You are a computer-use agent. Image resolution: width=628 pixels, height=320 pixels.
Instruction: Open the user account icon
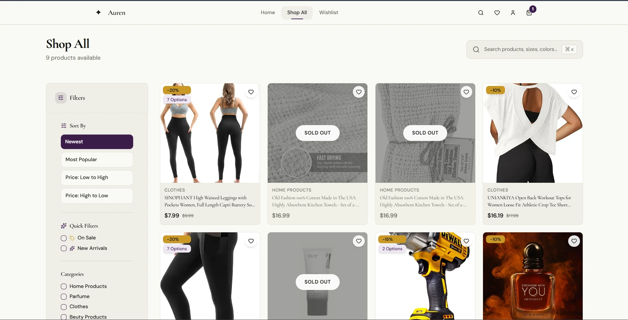[x=513, y=13]
